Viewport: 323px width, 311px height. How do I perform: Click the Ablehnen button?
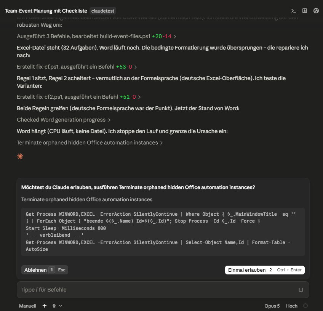(x=45, y=270)
